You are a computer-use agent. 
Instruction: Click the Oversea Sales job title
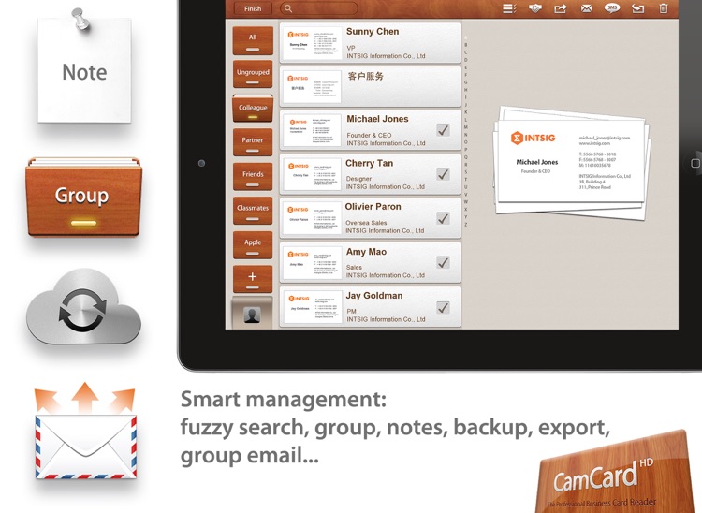point(366,223)
